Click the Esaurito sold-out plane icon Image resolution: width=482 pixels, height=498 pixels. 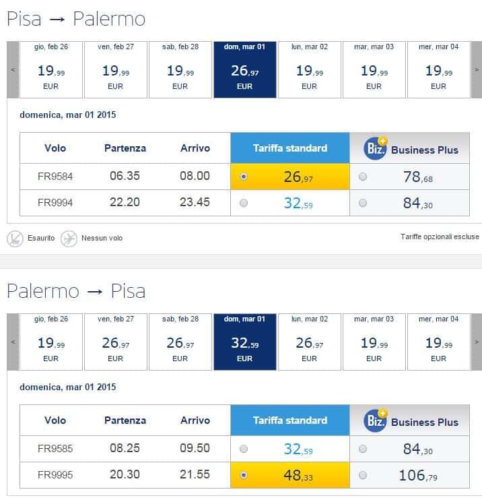[x=15, y=238]
